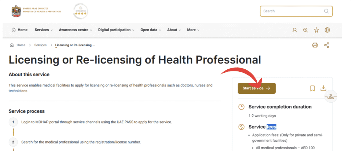Click the share icon
Image resolution: width=351 pixels, height=162 pixels.
[326, 45]
